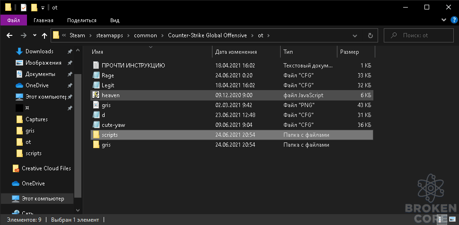The width and height of the screenshot is (459, 225).
Task: Navigate to Counter-Strike Global Offensive breadcrumb
Action: click(207, 35)
